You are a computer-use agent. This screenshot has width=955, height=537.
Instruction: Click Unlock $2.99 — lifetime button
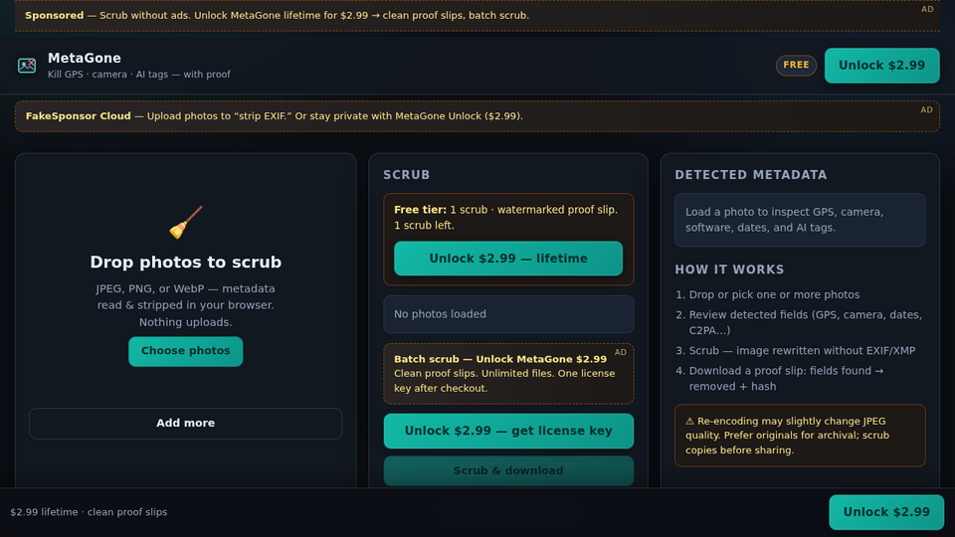(x=508, y=259)
